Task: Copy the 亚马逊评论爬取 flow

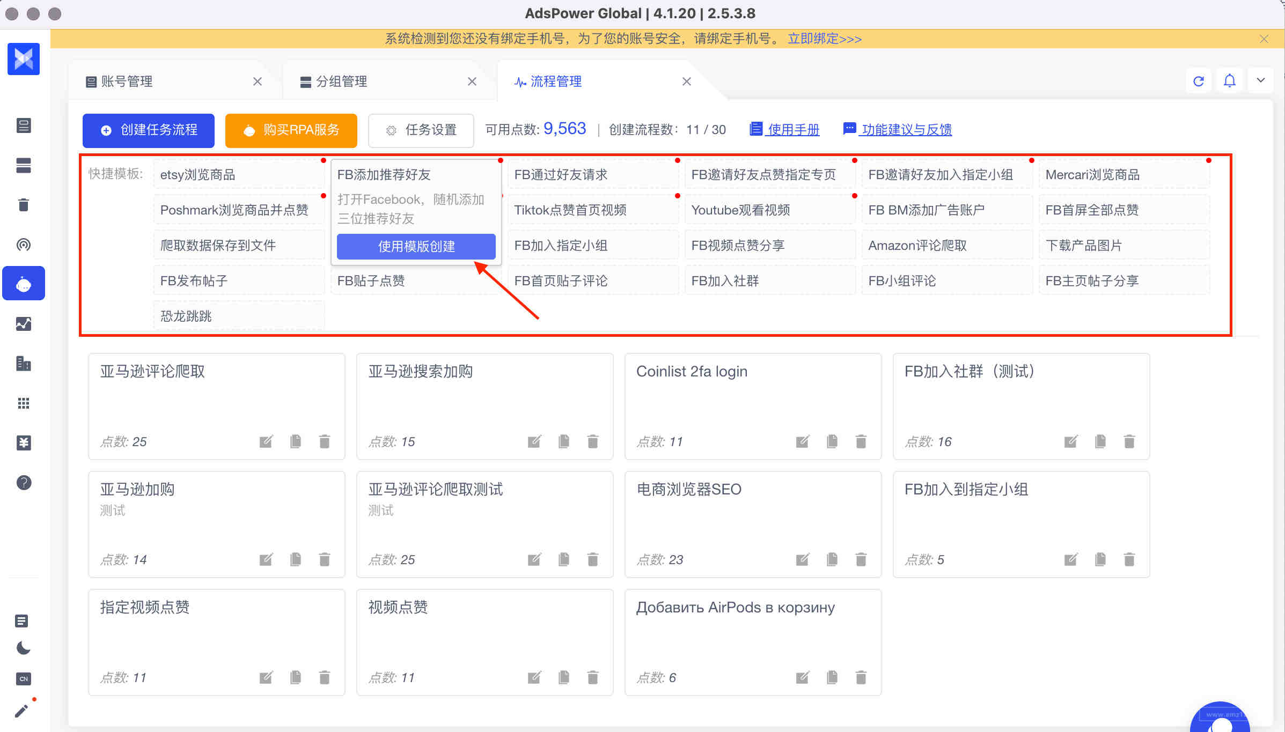Action: click(296, 441)
